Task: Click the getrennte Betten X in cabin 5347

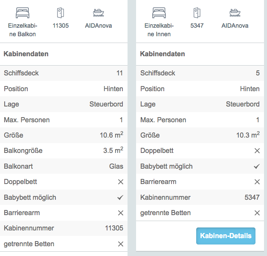Action: 257,213
